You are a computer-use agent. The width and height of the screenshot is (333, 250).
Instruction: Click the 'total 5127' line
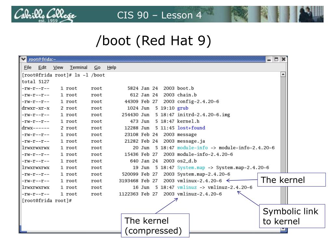35,82
